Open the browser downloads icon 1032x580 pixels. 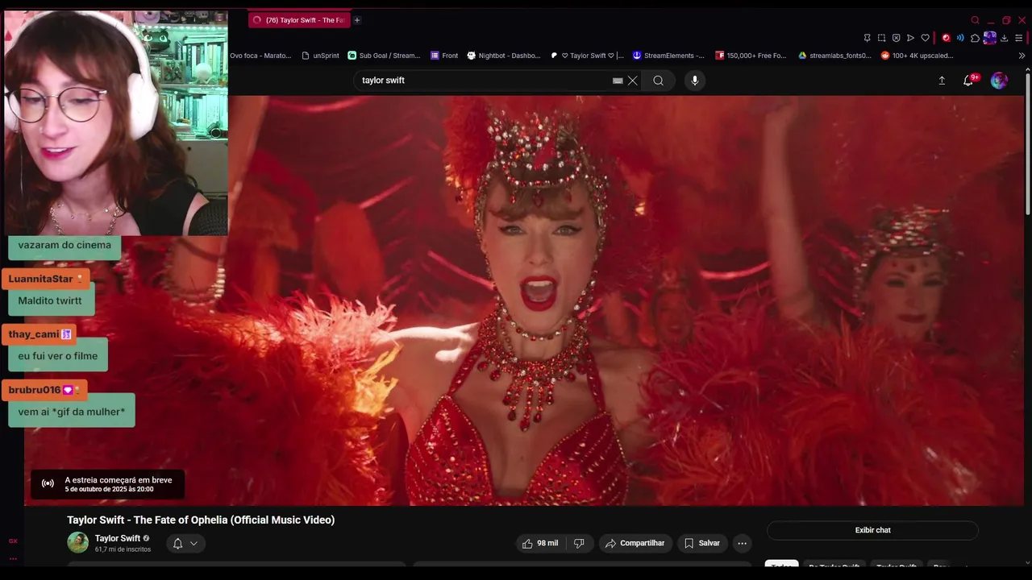1004,38
